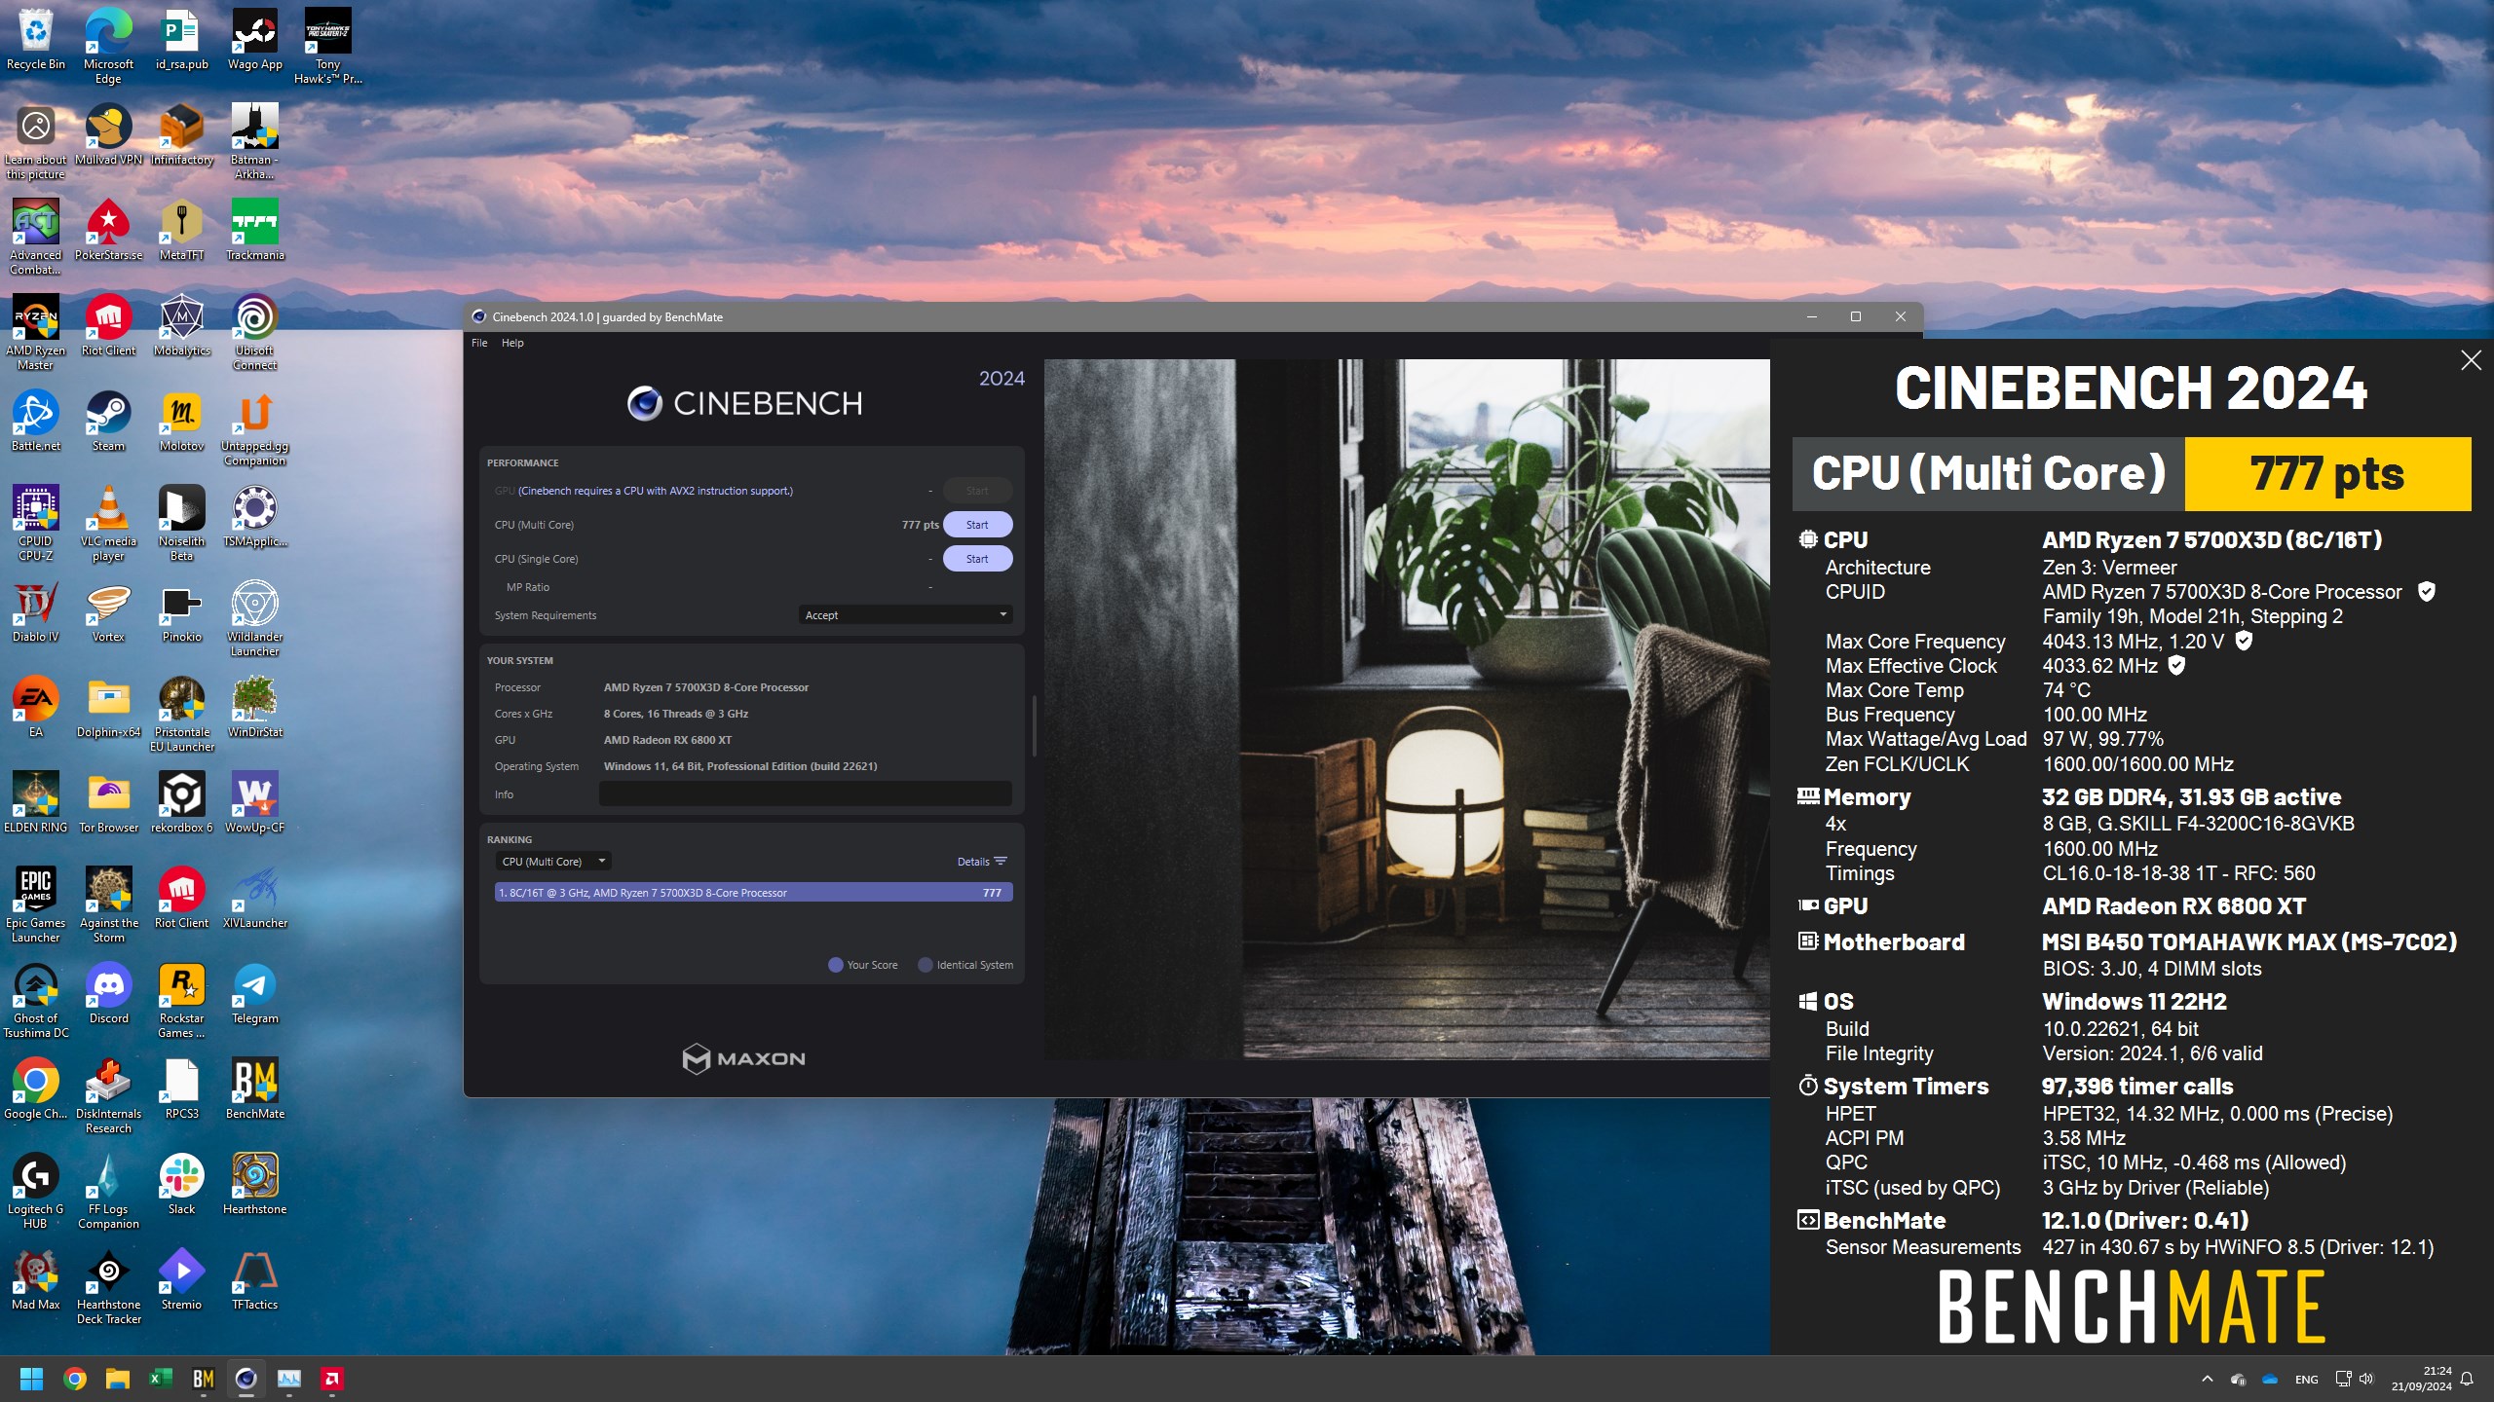Screen dimensions: 2494x1402
Task: Start the CPU (Multi Core) benchmark
Action: point(977,525)
